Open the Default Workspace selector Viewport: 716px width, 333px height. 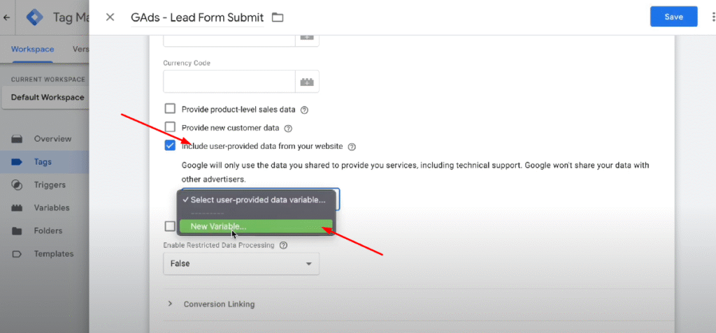point(45,98)
